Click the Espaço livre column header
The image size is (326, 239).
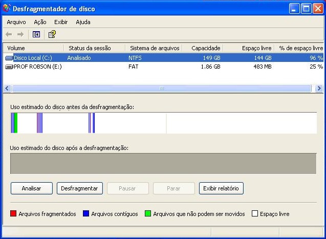point(248,48)
